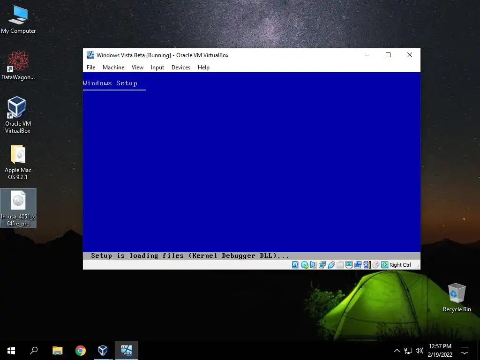Click the hard disk activity indicator in VirtualBox
The width and height of the screenshot is (480, 360).
click(x=295, y=265)
